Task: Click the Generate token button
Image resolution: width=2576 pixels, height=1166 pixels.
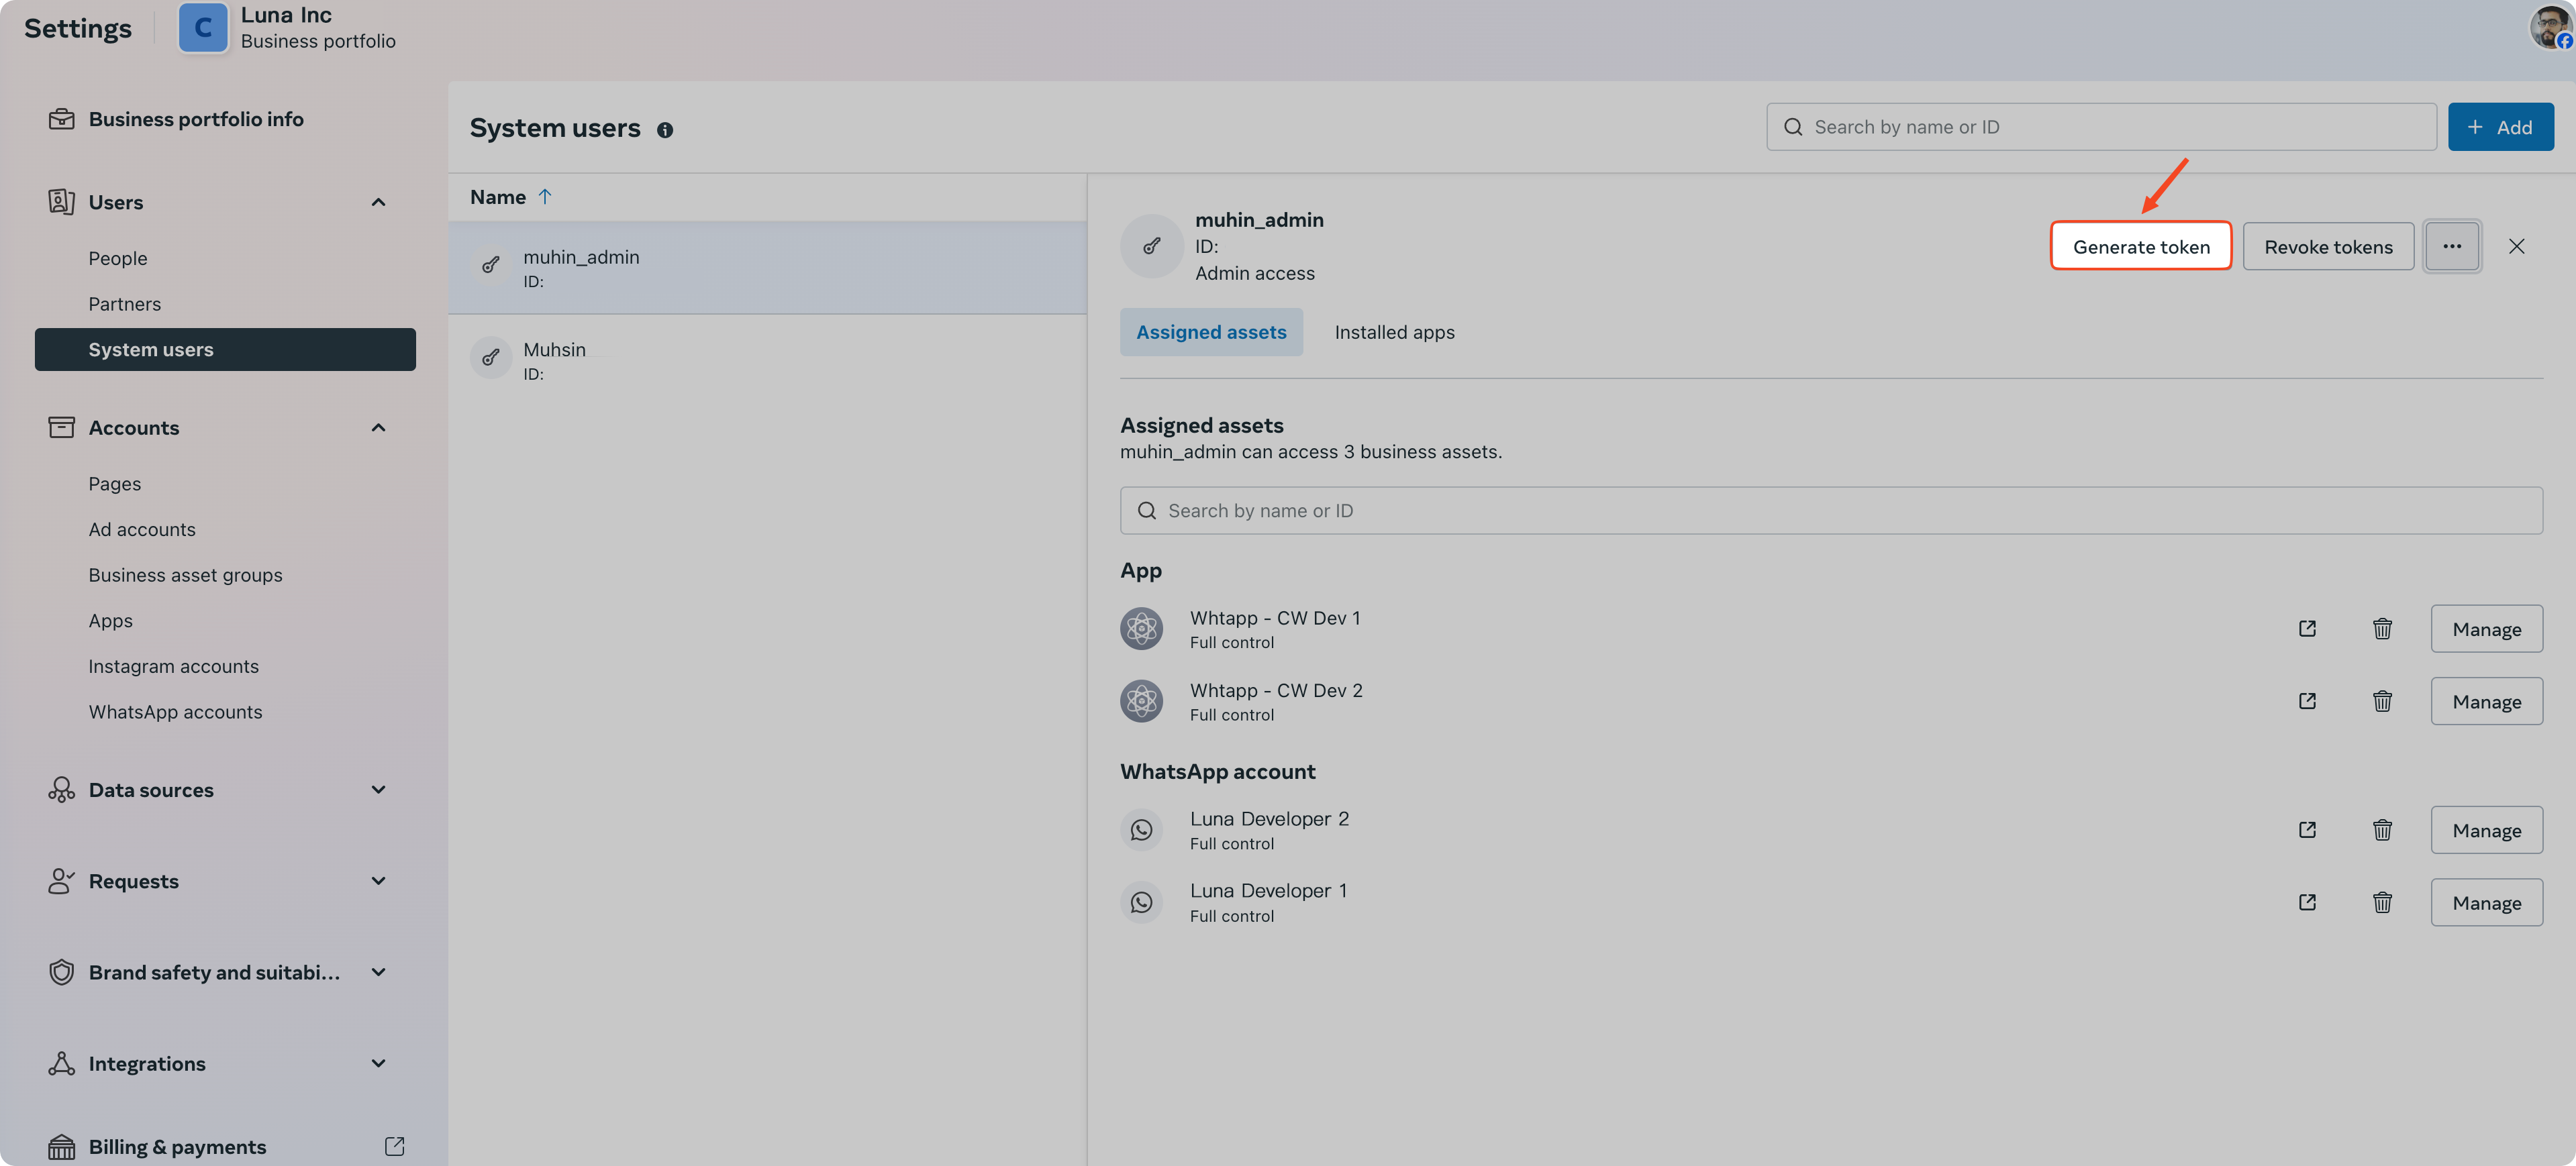Action: pyautogui.click(x=2141, y=247)
